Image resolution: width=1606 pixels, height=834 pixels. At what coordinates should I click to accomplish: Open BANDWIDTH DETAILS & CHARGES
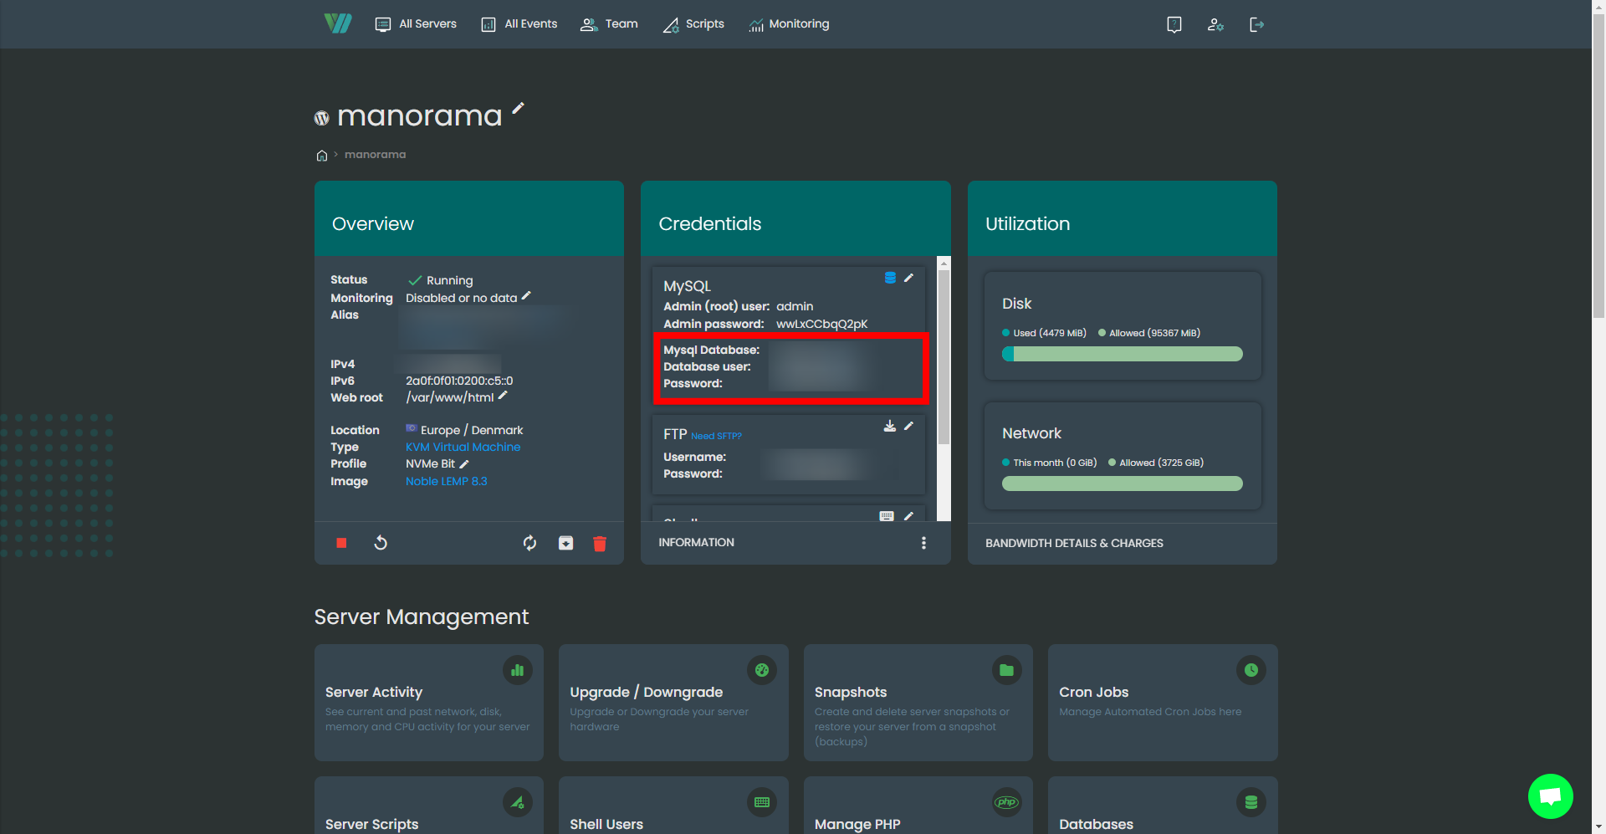point(1074,543)
